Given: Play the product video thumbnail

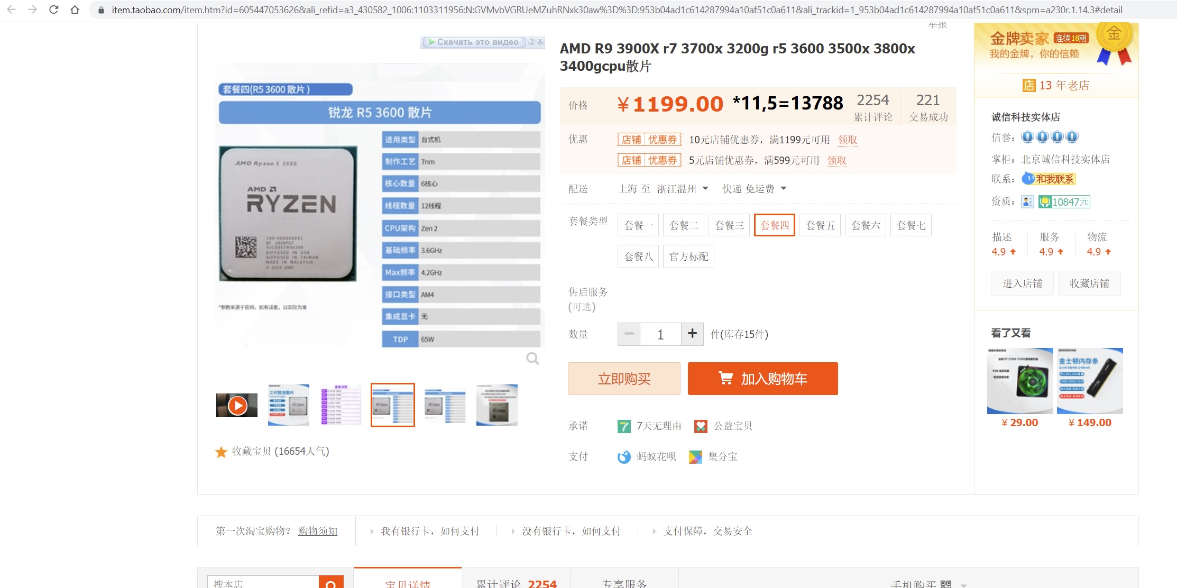Looking at the screenshot, I should [x=237, y=406].
